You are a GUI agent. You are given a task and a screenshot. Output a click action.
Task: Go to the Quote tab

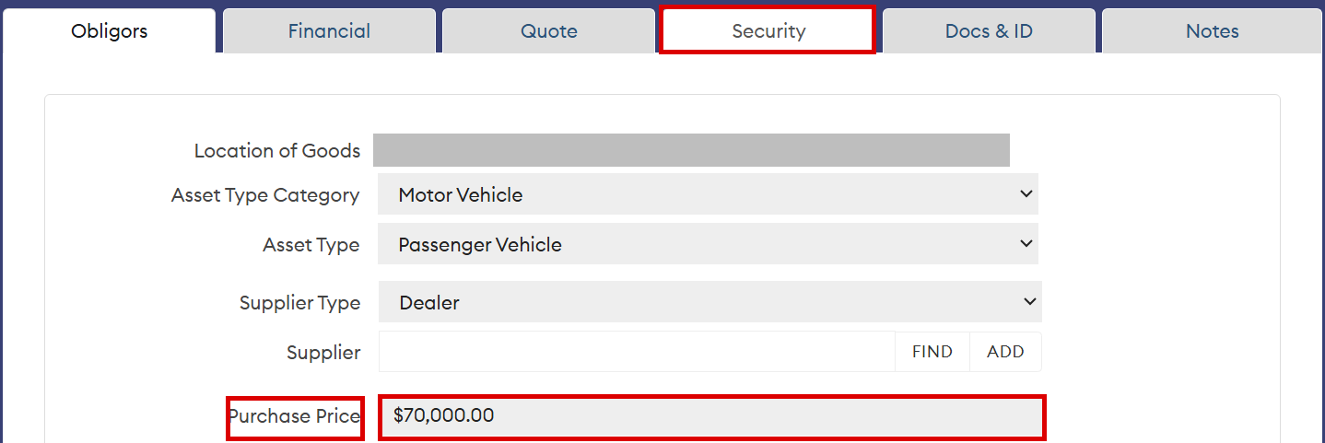tap(549, 31)
